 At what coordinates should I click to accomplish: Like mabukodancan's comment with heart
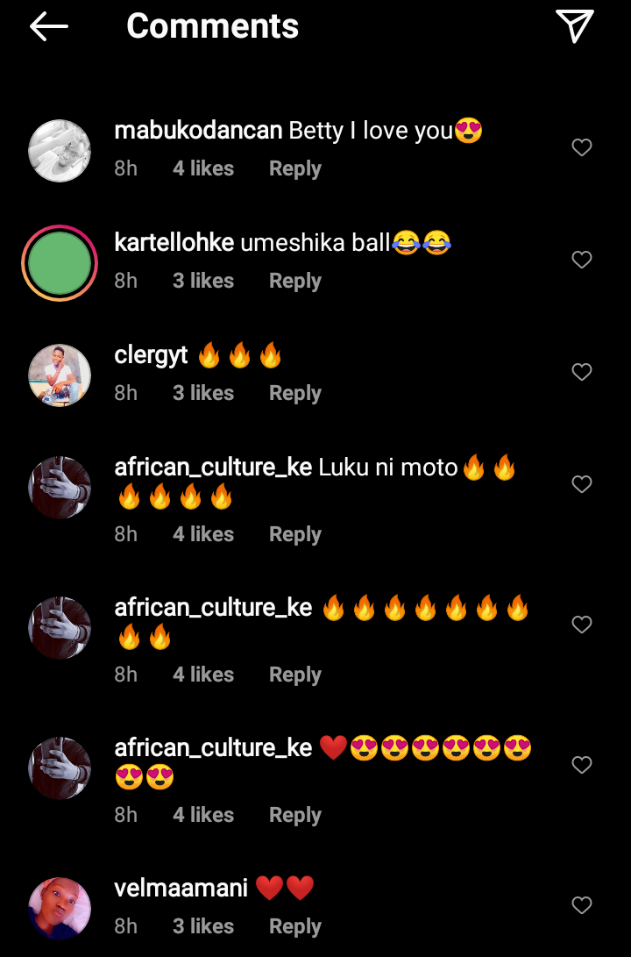582,147
